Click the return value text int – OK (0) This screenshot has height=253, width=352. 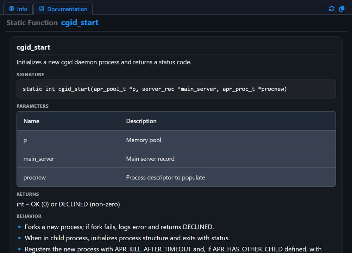68,204
